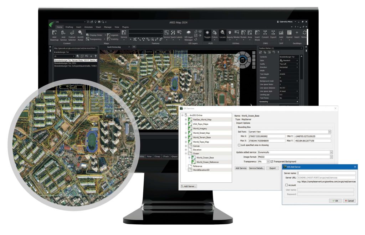Toggle the HUD display
The height and width of the screenshot is (235, 365).
click(x=207, y=34)
